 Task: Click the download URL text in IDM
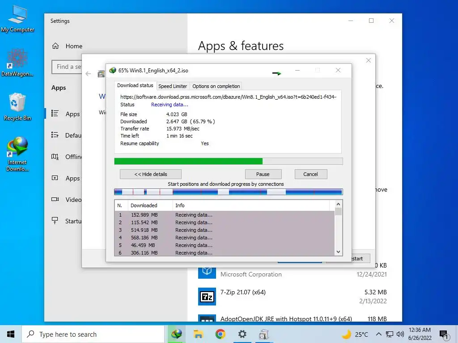click(229, 97)
